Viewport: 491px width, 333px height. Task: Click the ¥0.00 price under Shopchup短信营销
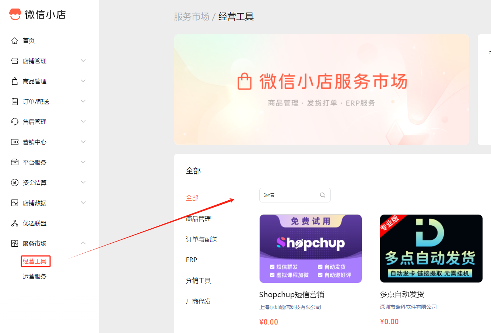tap(269, 322)
